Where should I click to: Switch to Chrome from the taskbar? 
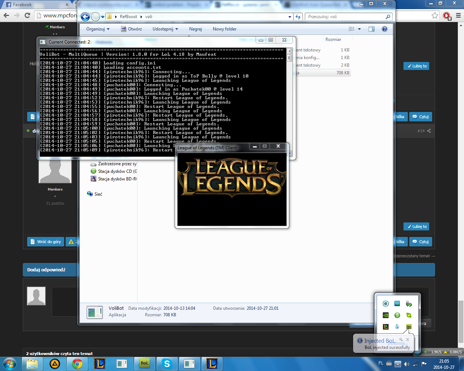point(77,363)
